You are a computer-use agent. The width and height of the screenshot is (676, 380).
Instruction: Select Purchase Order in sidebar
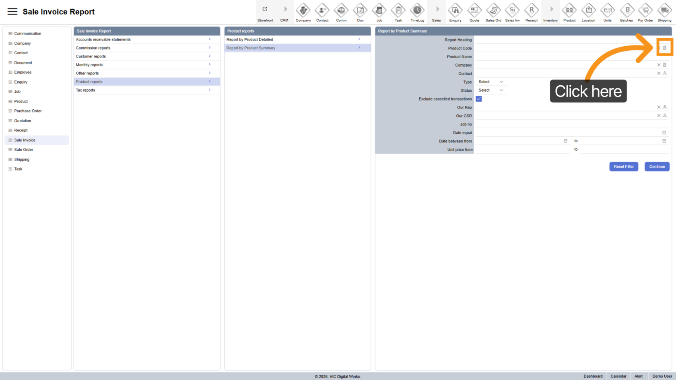pos(28,111)
